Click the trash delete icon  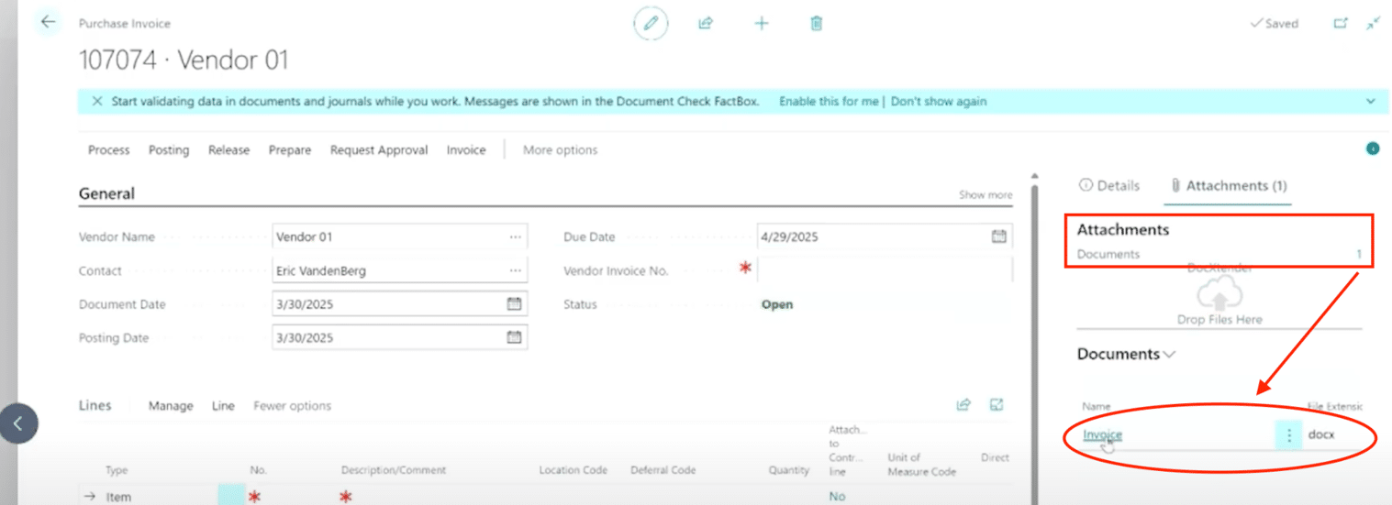click(x=816, y=24)
